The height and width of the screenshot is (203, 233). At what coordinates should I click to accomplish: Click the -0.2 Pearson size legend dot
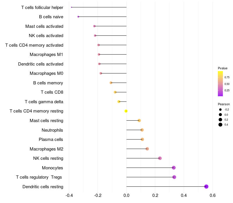click(220, 110)
